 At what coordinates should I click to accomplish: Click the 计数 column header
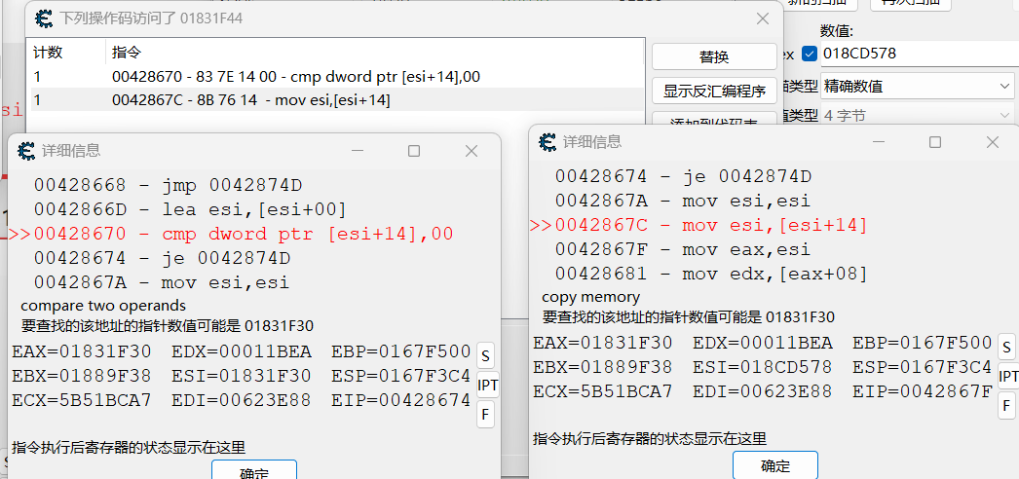point(49,52)
